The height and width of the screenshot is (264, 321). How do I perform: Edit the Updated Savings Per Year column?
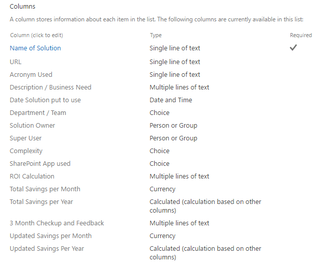coord(47,248)
